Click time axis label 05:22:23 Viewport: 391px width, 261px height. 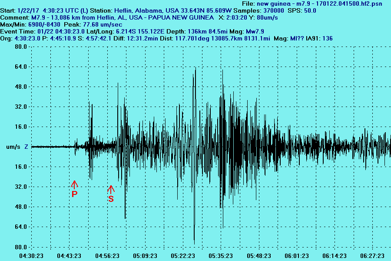click(183, 256)
